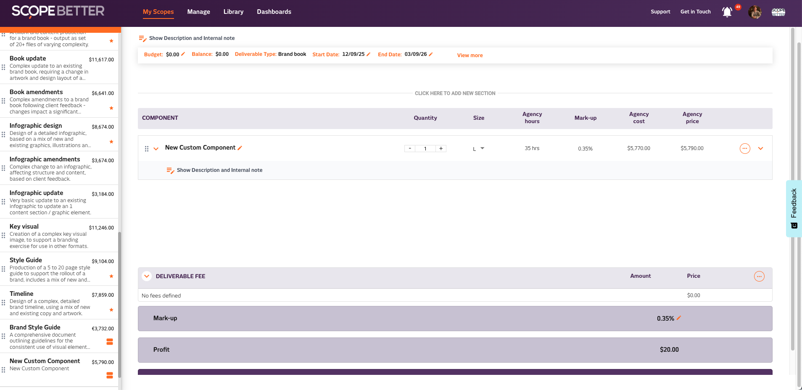This screenshot has height=390, width=802.
Task: Edit the End Date pencil icon
Action: pyautogui.click(x=431, y=54)
